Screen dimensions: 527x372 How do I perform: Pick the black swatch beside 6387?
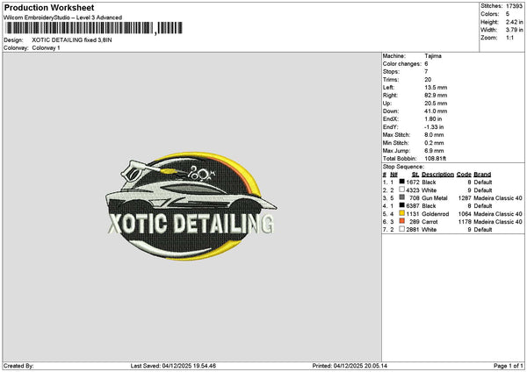(402, 205)
